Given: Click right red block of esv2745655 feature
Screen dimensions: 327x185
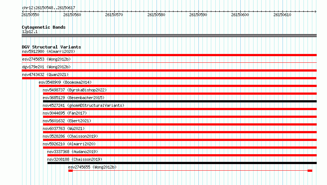Looking at the screenshot, I should click(x=310, y=171).
